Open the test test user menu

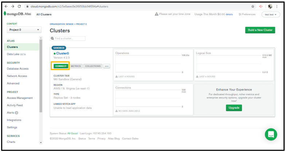pos(270,14)
